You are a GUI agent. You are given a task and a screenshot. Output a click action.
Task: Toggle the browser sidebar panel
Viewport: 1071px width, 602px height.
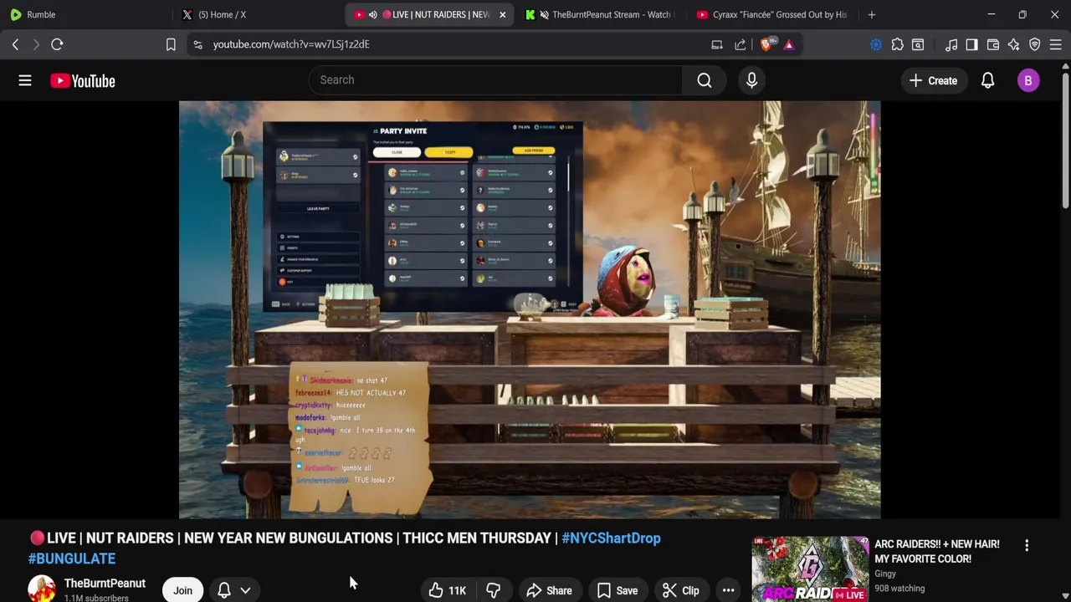(x=971, y=44)
